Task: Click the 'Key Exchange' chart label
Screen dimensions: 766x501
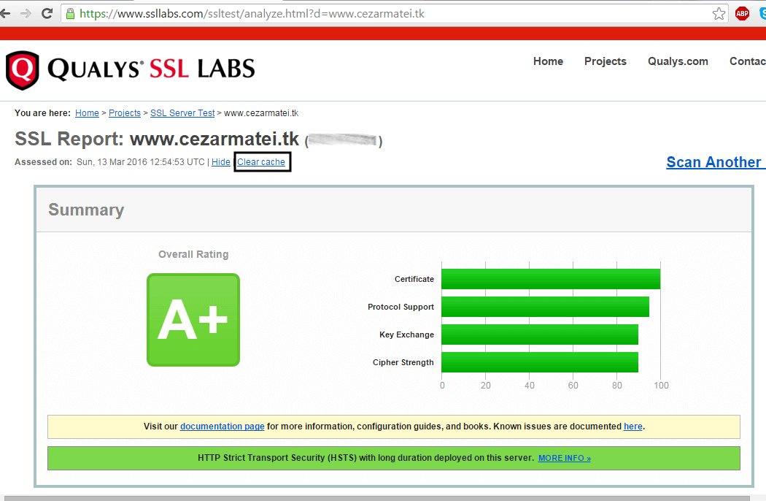Action: [406, 334]
